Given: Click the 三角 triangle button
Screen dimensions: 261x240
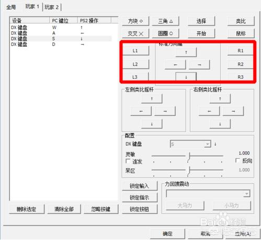Looking at the screenshot, I should tap(165, 21).
